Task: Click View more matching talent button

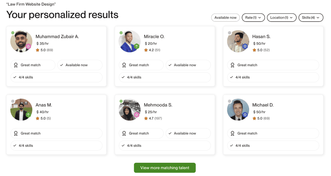Action: 165,168
